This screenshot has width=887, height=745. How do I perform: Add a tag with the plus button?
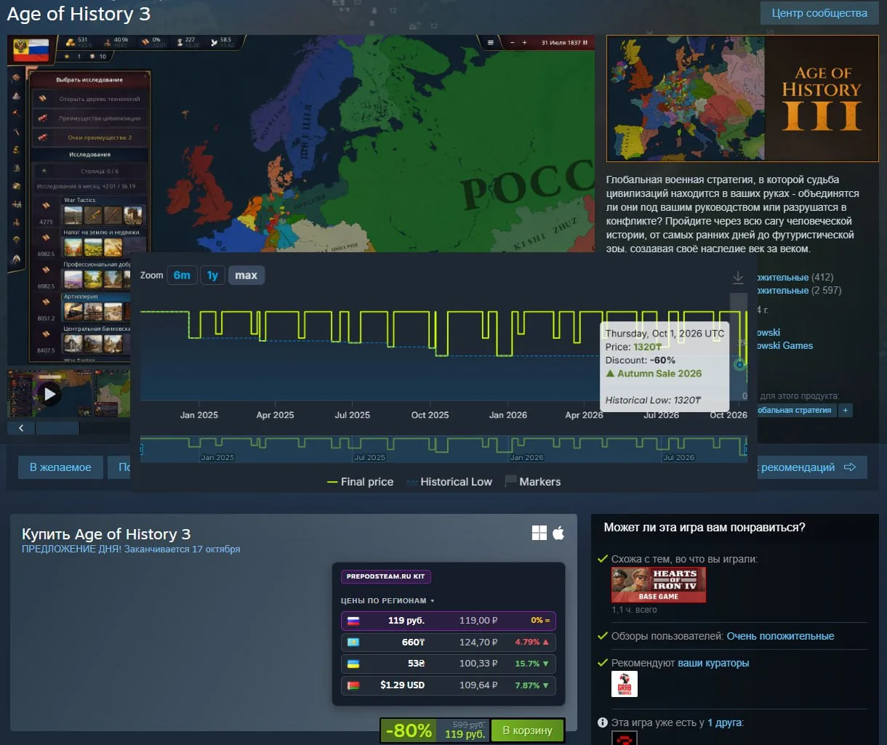[845, 410]
